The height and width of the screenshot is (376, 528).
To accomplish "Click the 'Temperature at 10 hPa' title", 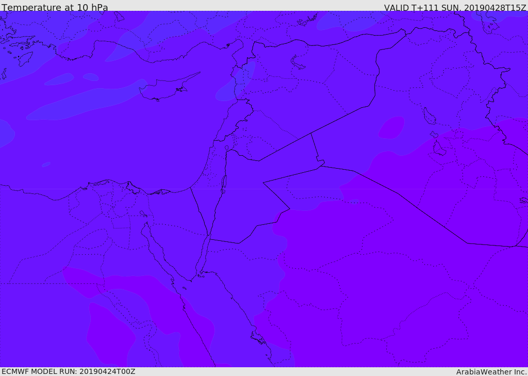I will [x=55, y=7].
